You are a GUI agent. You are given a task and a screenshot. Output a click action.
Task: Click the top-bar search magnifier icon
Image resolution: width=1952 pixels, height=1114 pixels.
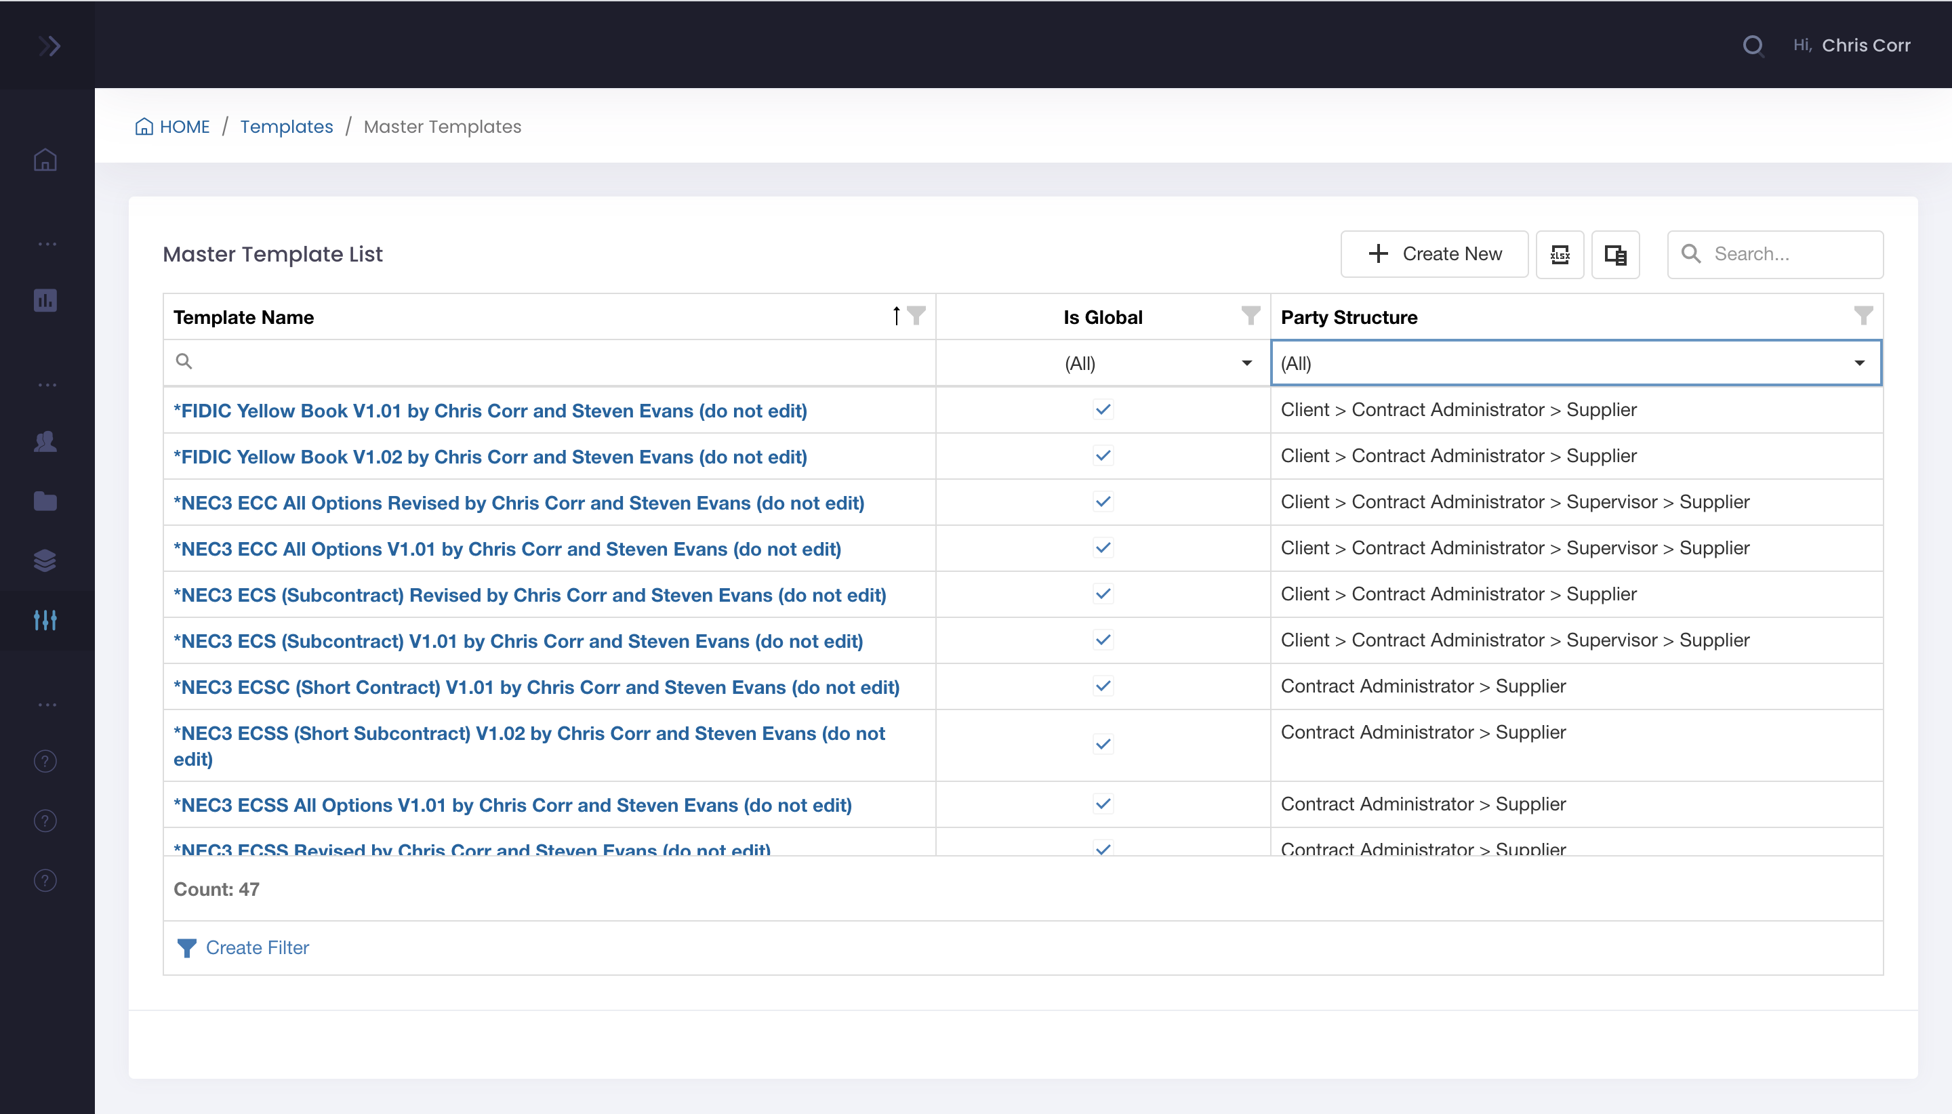[x=1753, y=46]
